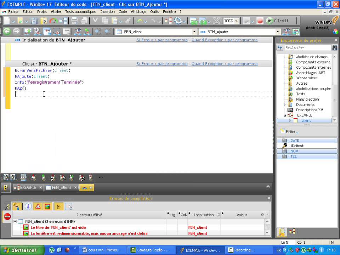The height and width of the screenshot is (255, 340).
Task: Click the green back arrow
Action: click(x=7, y=32)
